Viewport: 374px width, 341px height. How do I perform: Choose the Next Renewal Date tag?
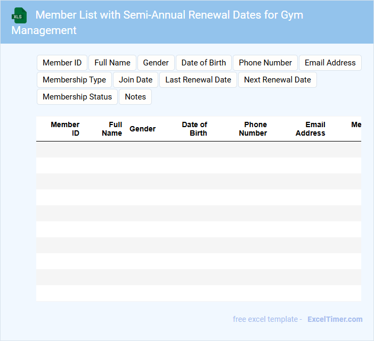[277, 80]
